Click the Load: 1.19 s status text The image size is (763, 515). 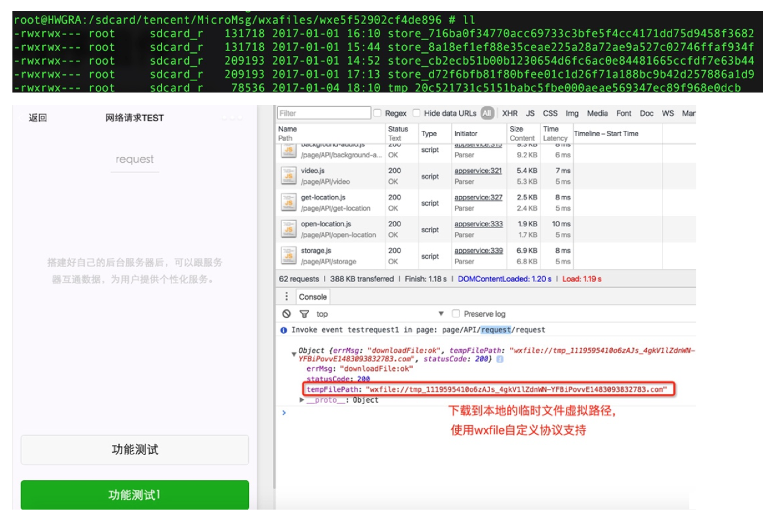[x=581, y=279]
